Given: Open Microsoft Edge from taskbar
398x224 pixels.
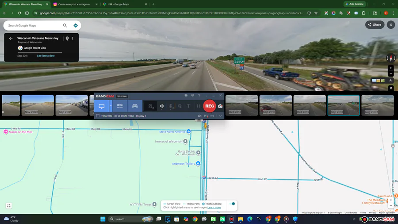Looking at the screenshot, I should point(250,219).
